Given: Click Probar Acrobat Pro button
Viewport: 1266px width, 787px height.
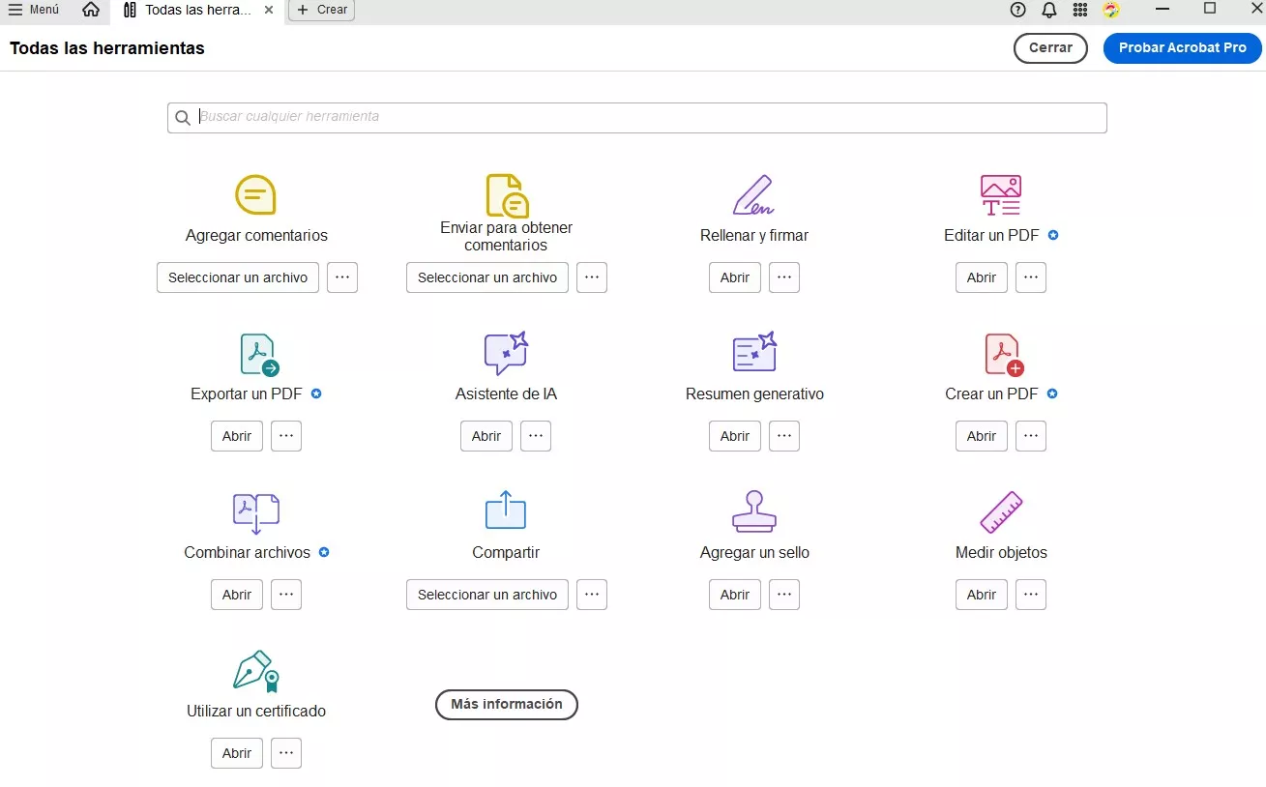Looking at the screenshot, I should tap(1182, 48).
